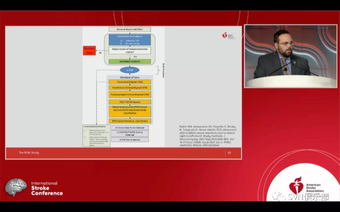Click 'Subject meets all inclusion/exclusion criteria?' box
340x212 pixels.
coord(130,51)
